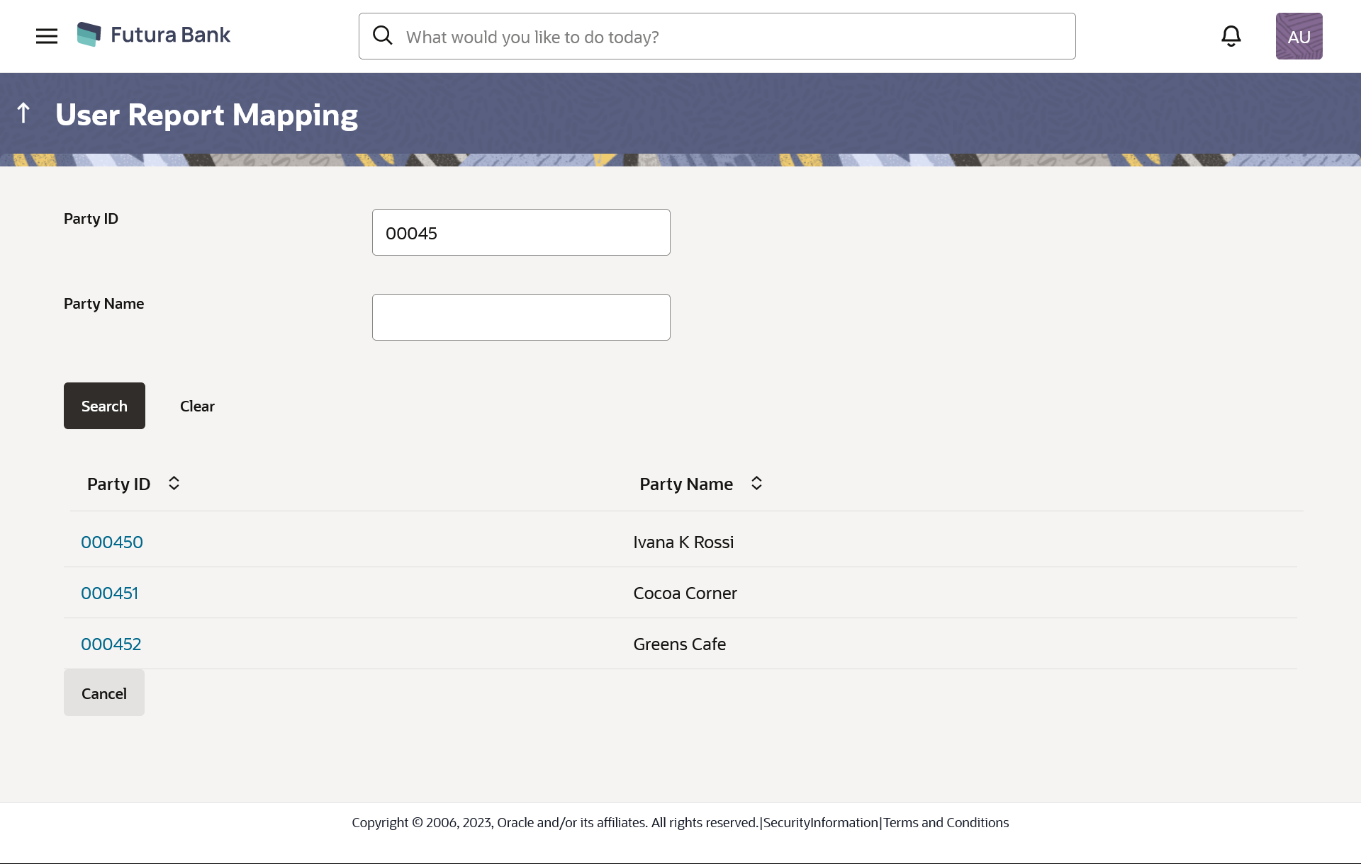Click the back arrow beside User Report Mapping
Screen dimensions: 1361x864
(23, 113)
